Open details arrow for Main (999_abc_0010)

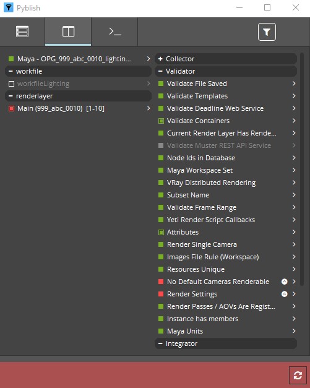click(149, 108)
